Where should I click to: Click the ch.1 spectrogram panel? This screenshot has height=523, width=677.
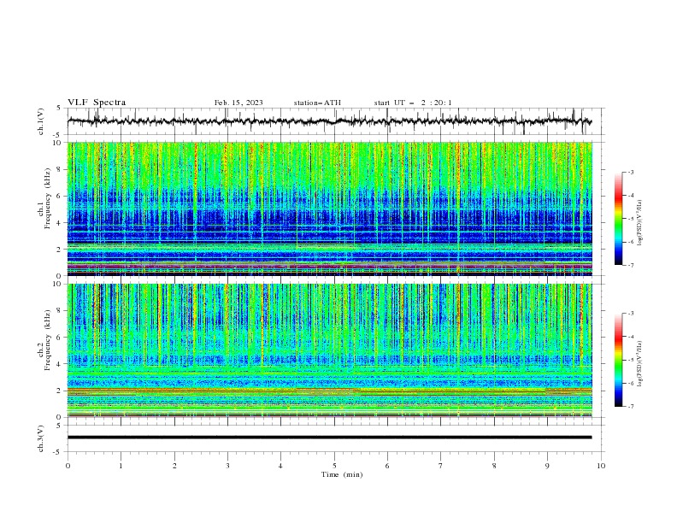click(329, 209)
